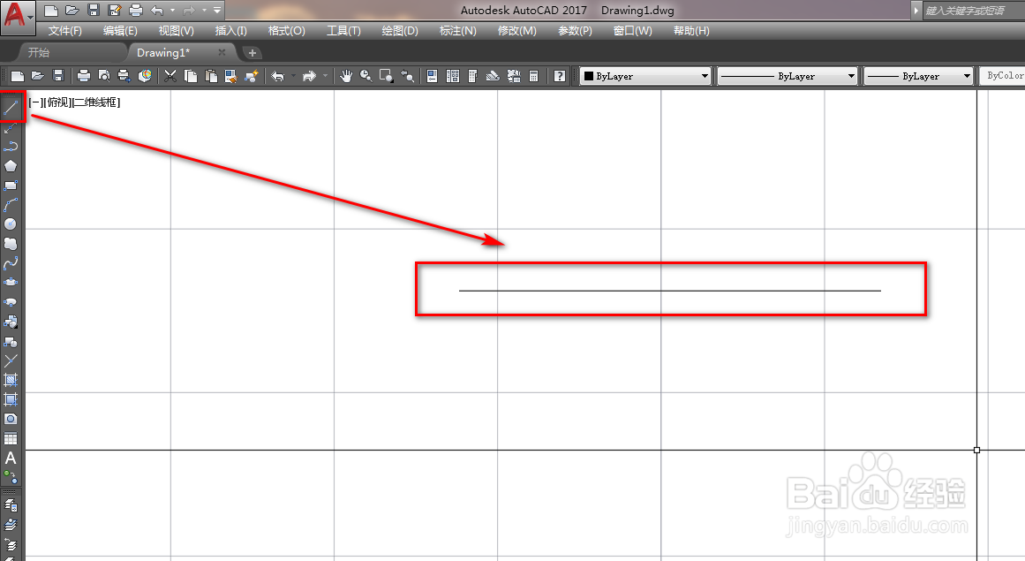Select the Spline tool
The image size is (1025, 561).
pyautogui.click(x=11, y=263)
